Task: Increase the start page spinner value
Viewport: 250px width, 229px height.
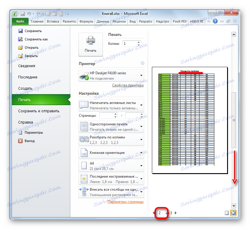Action: [116, 114]
